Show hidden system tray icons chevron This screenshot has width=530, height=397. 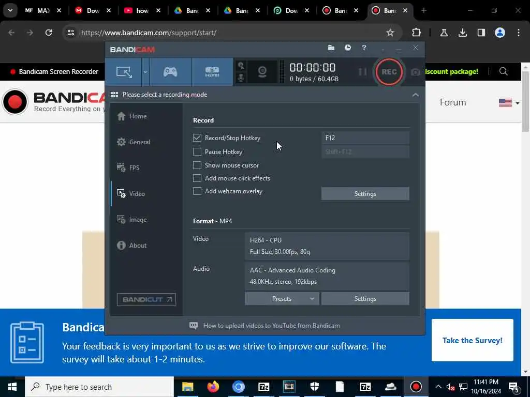[x=438, y=387]
